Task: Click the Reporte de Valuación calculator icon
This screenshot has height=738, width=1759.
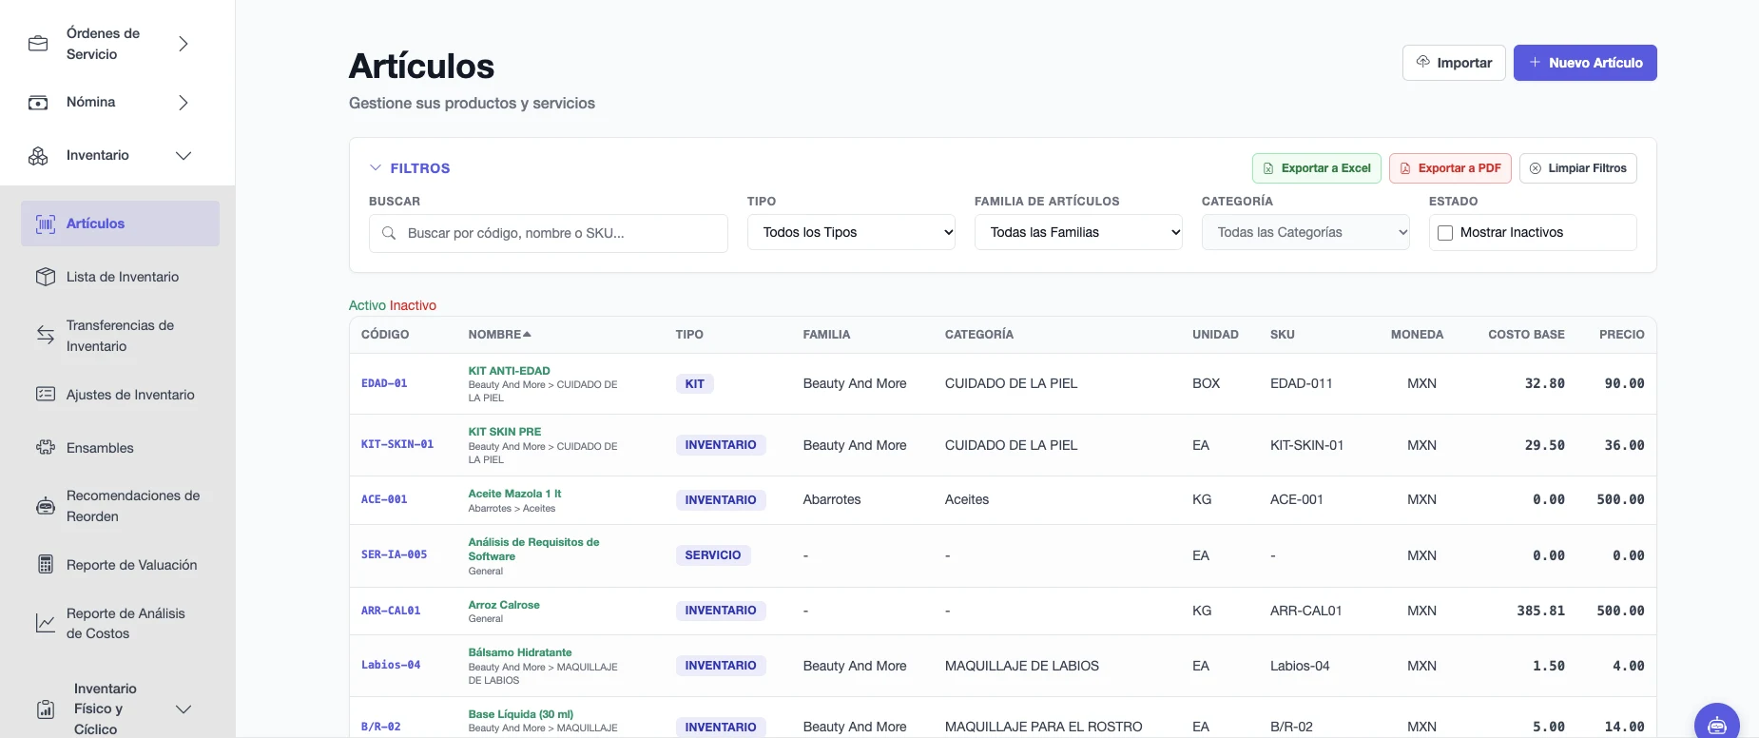Action: (x=46, y=565)
